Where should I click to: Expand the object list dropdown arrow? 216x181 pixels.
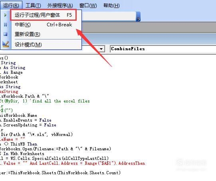click(x=101, y=49)
